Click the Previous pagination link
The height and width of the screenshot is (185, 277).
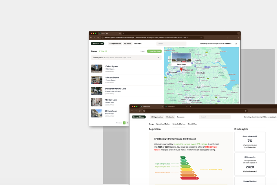click(x=119, y=123)
